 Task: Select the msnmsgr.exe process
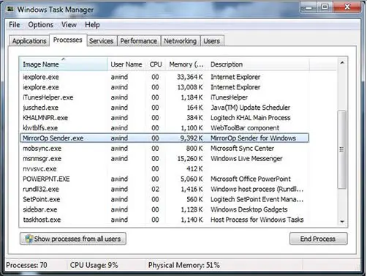[164, 158]
